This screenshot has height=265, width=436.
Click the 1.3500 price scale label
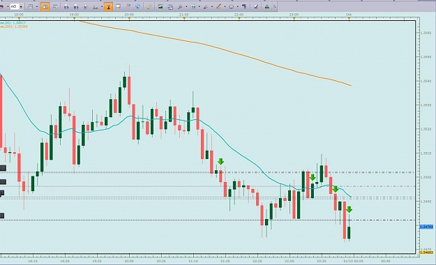(x=426, y=177)
